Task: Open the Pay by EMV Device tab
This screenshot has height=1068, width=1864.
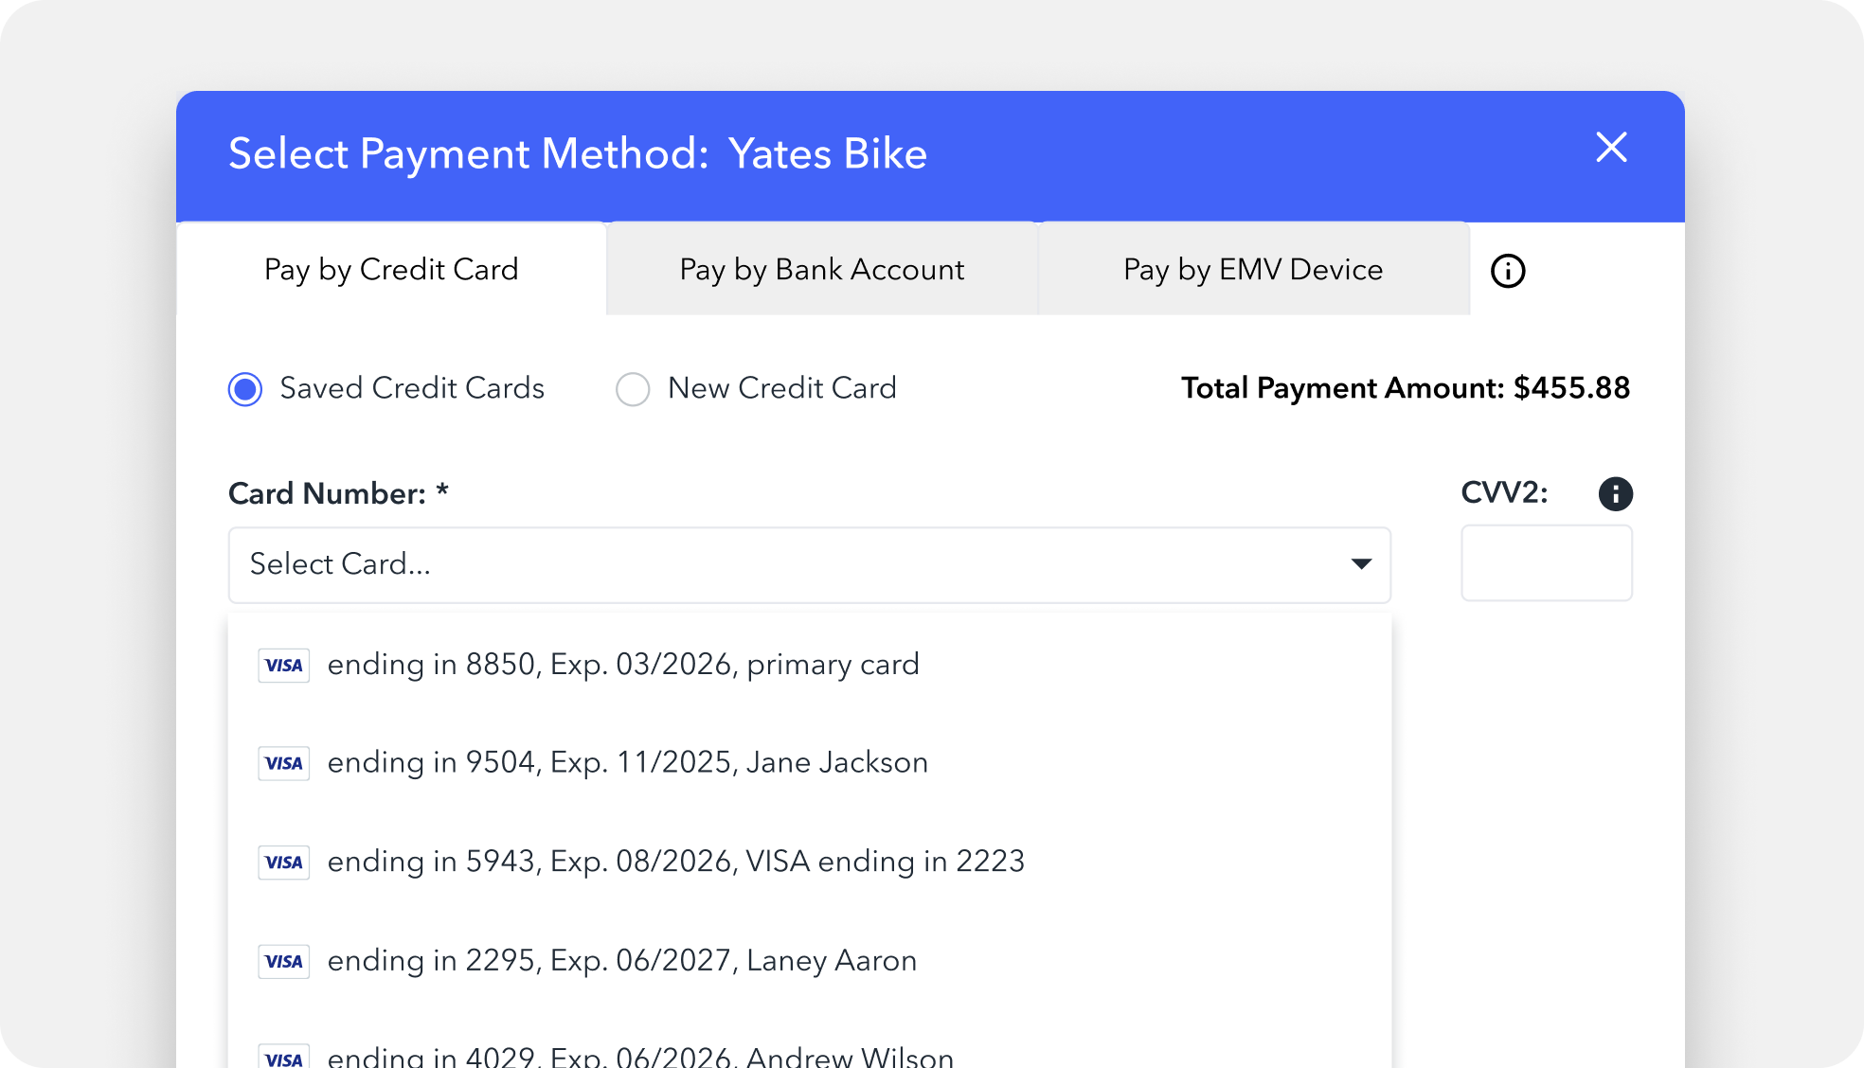Action: (x=1253, y=270)
